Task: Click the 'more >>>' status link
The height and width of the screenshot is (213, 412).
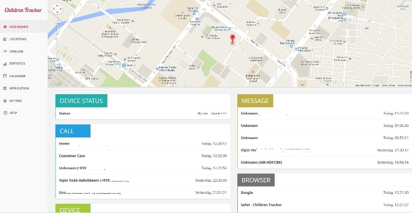Action: click(219, 113)
